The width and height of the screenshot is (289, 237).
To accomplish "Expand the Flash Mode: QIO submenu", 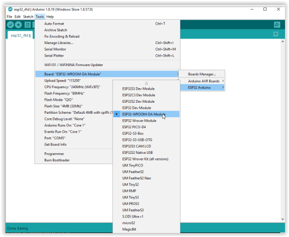I will (74, 100).
